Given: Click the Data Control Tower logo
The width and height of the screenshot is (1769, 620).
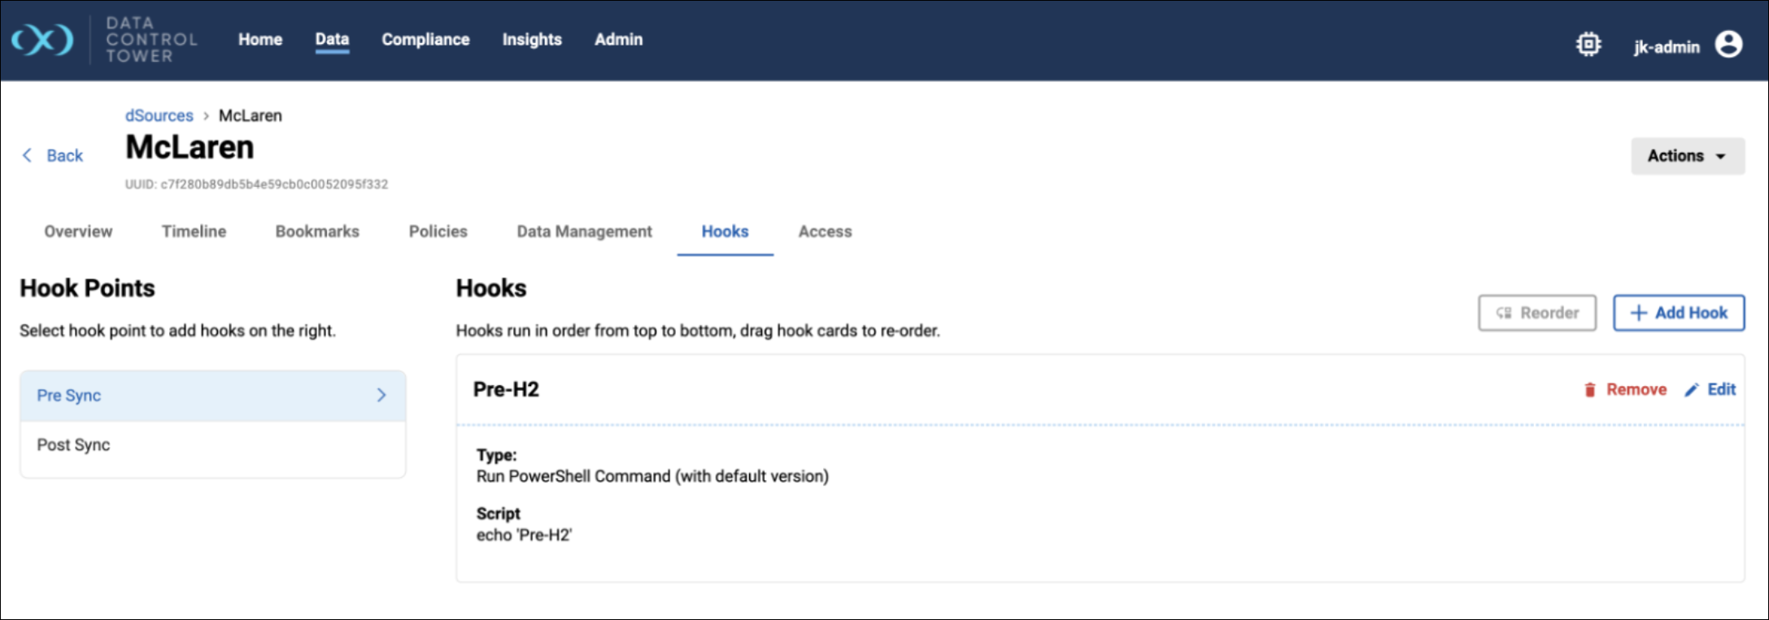Looking at the screenshot, I should tap(42, 40).
